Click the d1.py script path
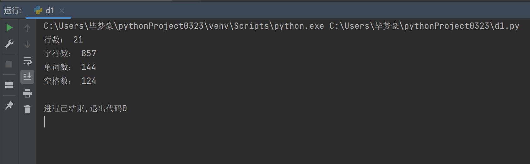 424,26
